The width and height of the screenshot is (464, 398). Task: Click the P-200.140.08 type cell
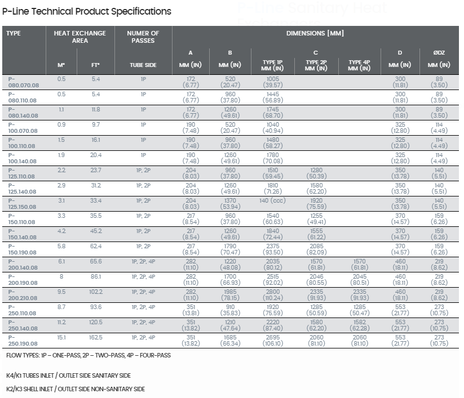(x=23, y=265)
